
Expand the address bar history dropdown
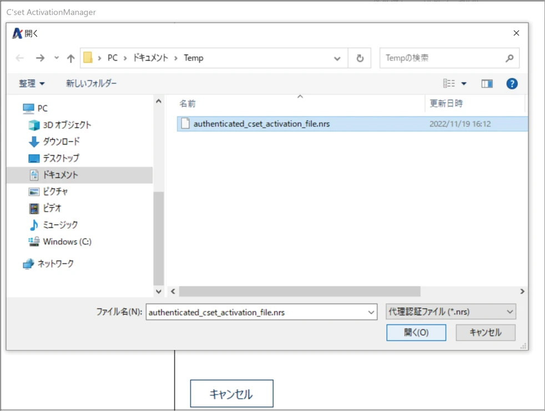point(337,58)
